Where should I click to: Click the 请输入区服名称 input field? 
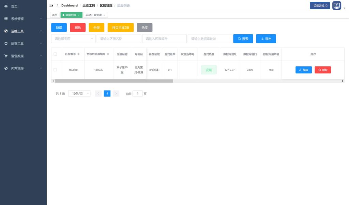(x=119, y=39)
